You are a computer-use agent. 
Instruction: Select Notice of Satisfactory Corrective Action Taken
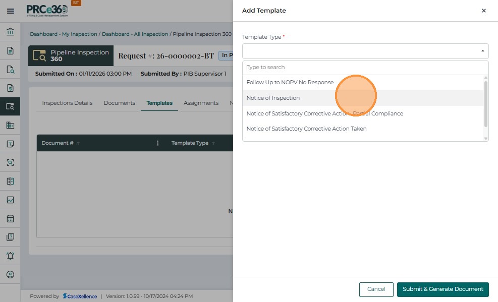[306, 129]
